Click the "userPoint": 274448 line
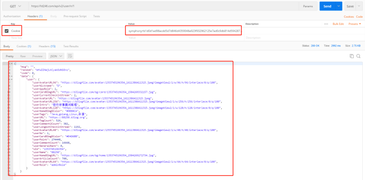This screenshot has height=180, width=365. tap(47, 140)
